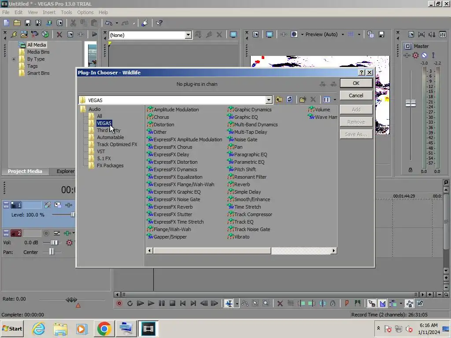Image resolution: width=451 pixels, height=338 pixels.
Task: Open Google Chrome from the taskbar
Action: 104,328
